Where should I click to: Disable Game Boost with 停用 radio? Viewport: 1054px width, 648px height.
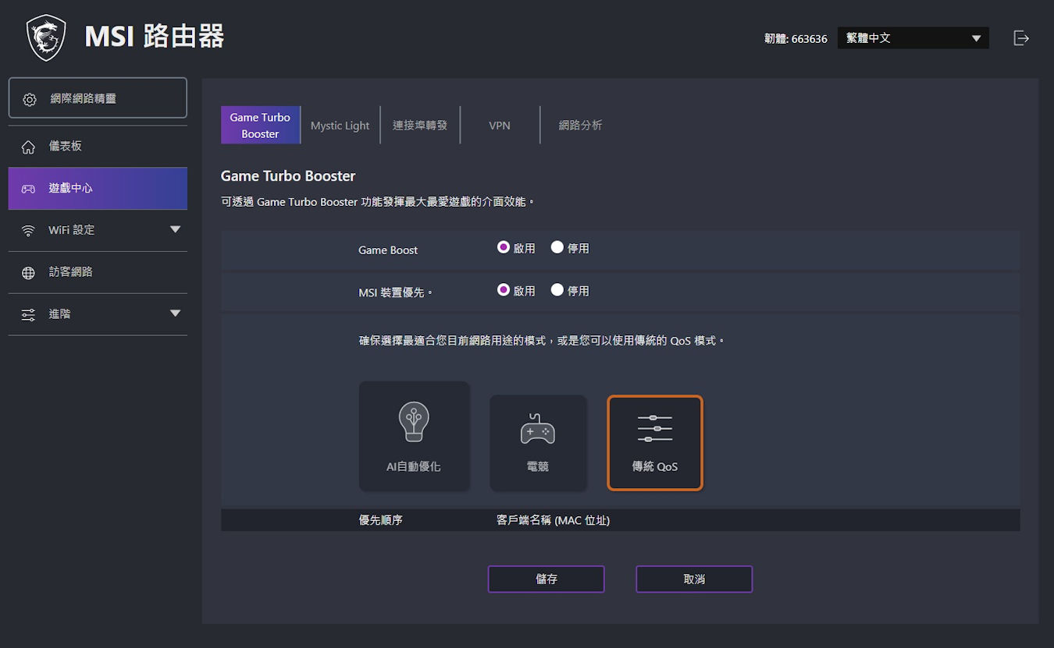(557, 247)
